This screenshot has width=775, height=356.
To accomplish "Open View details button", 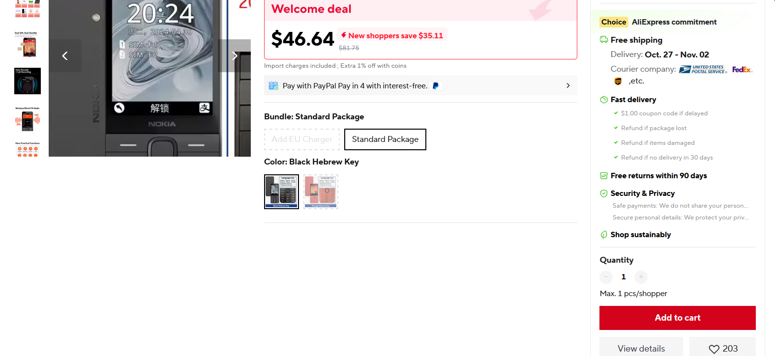I will click(641, 348).
